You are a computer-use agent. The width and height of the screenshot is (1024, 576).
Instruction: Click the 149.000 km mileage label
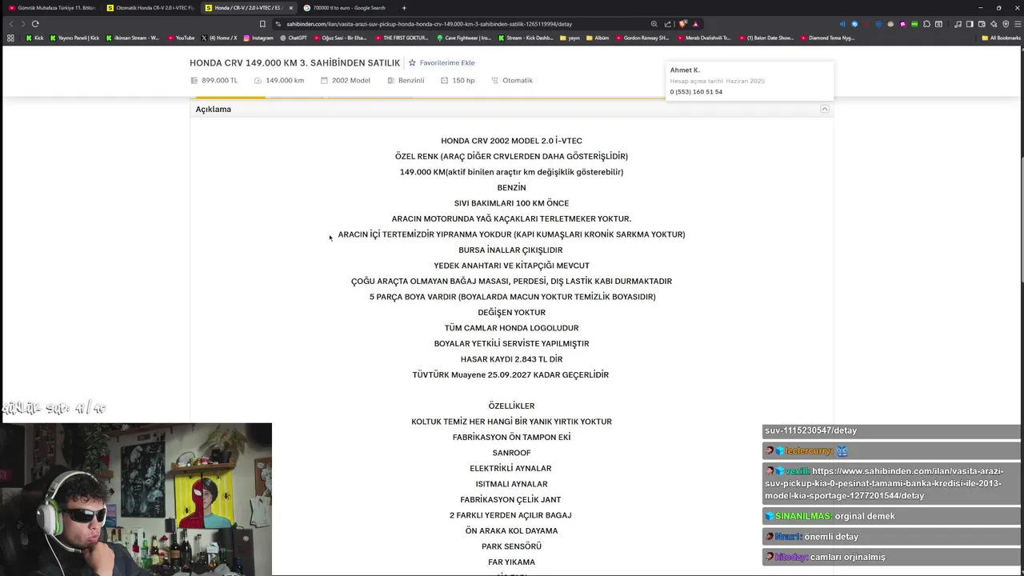(285, 80)
